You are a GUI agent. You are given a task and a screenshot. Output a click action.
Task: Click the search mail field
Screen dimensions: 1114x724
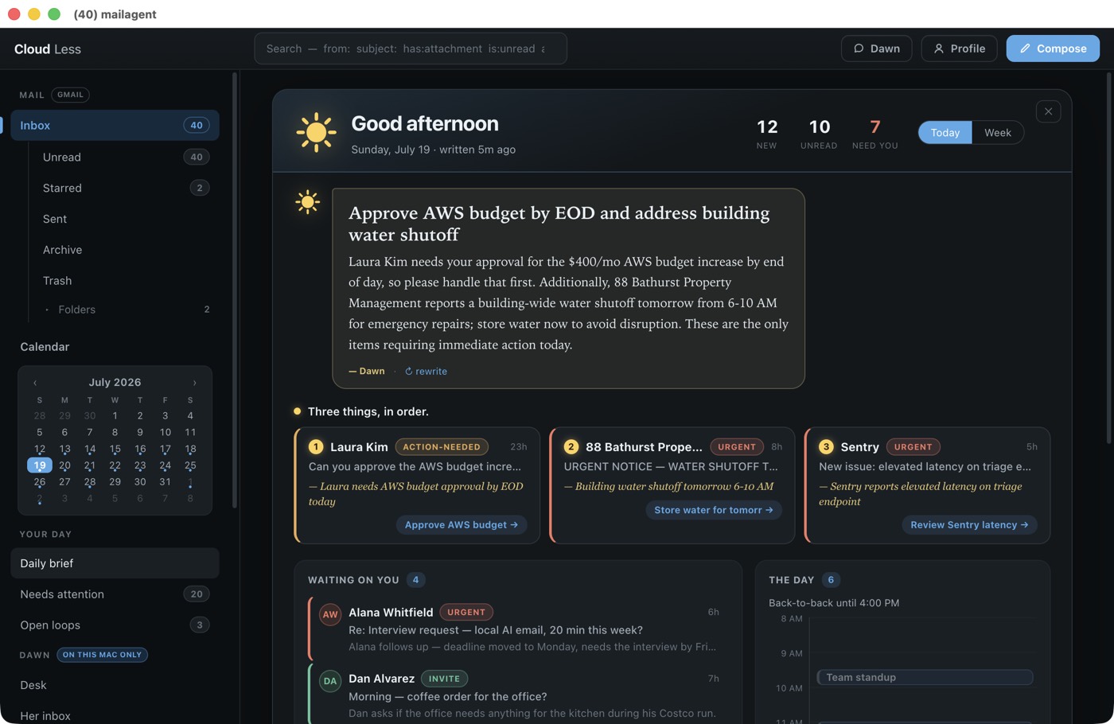[411, 49]
